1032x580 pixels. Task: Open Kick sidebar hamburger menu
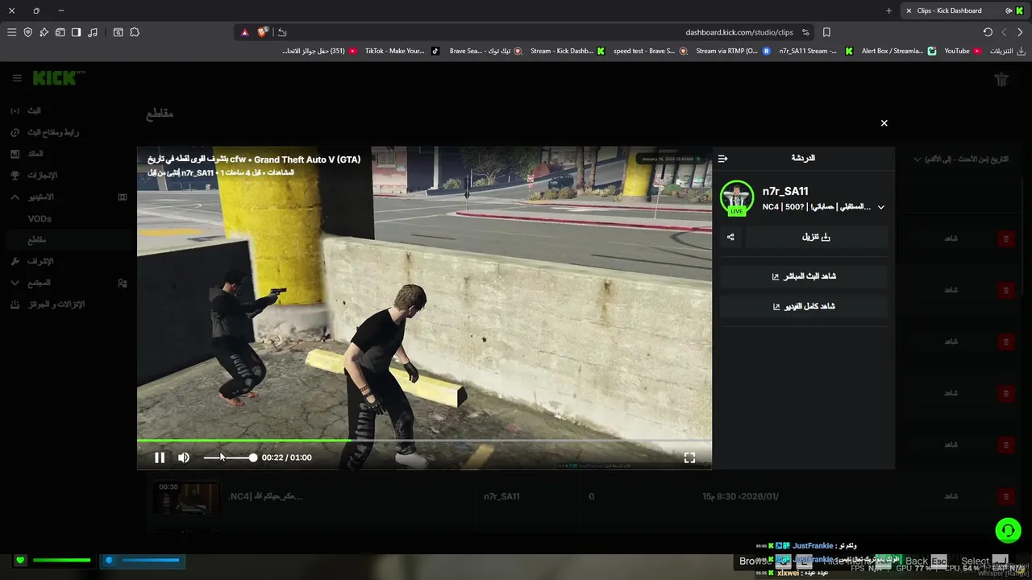(17, 78)
